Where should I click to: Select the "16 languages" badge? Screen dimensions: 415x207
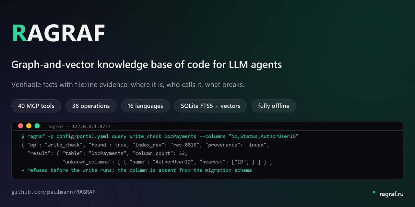145,106
